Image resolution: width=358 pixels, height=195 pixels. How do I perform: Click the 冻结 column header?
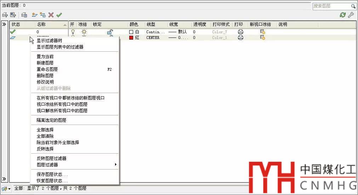83,24
